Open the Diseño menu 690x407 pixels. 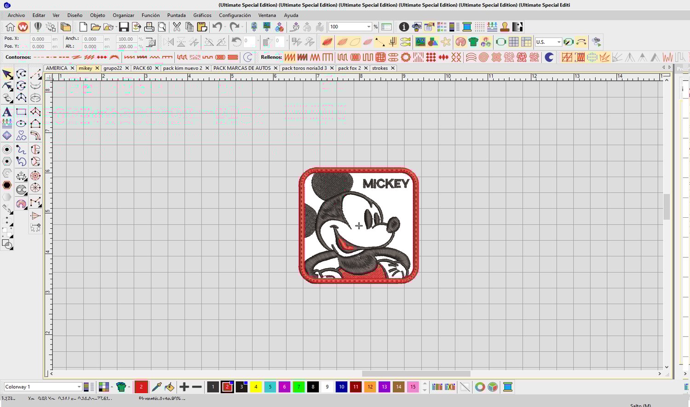75,15
